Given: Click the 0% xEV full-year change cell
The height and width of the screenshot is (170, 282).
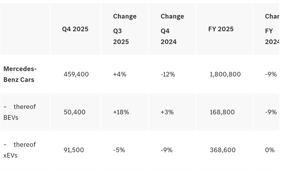Looking at the screenshot, I should pos(270,150).
